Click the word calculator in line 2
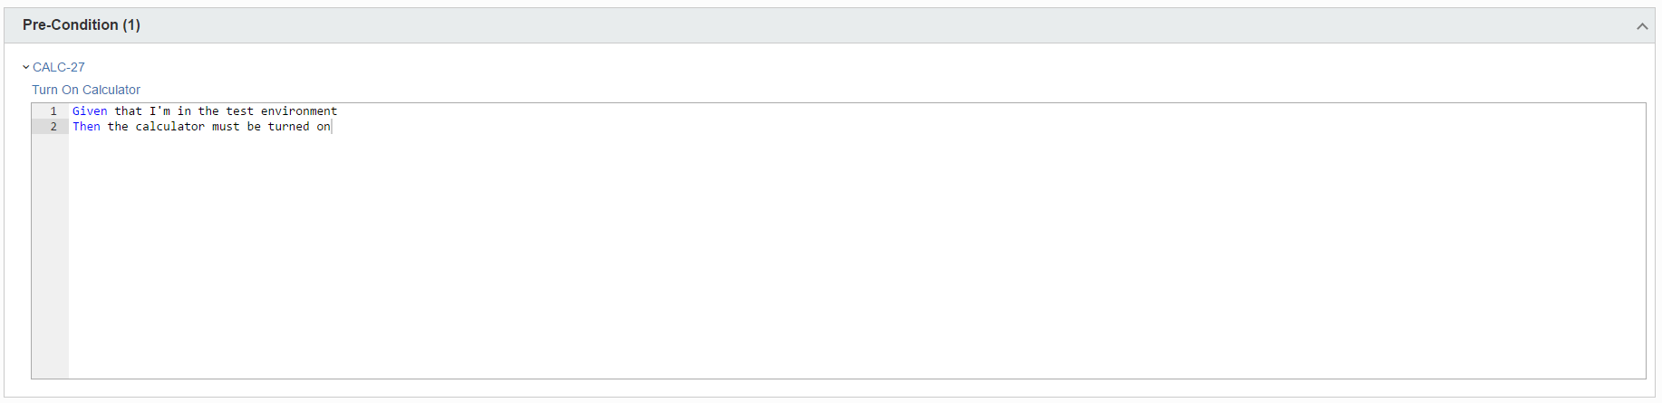1662x403 pixels. tap(170, 127)
